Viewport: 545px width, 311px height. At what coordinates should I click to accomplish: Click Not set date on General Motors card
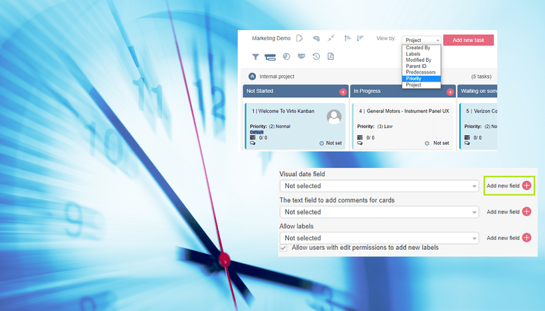441,143
